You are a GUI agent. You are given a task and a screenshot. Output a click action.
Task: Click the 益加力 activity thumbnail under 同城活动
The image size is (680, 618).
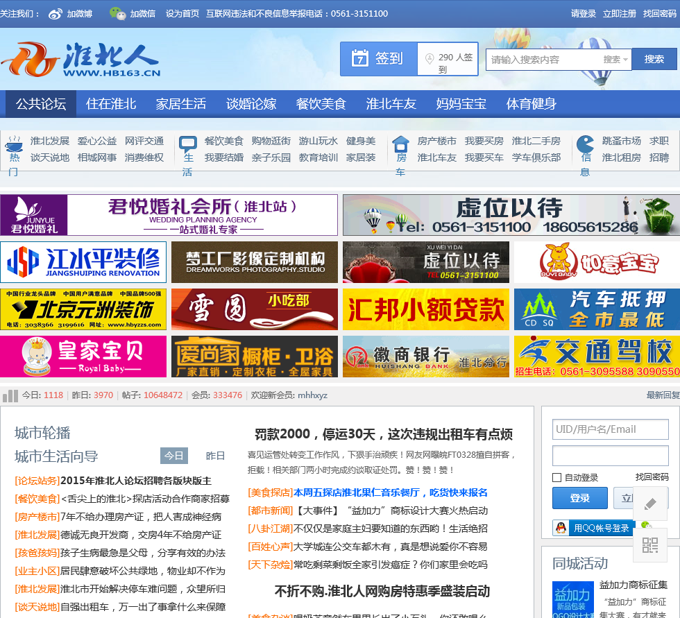(573, 600)
